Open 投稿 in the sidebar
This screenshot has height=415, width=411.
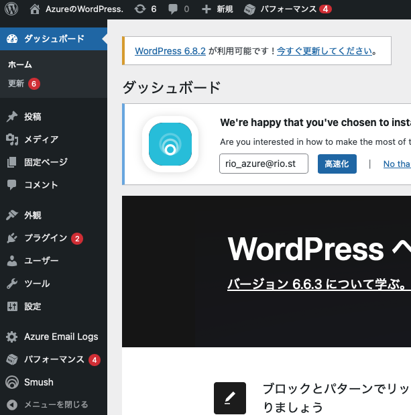[x=33, y=117]
